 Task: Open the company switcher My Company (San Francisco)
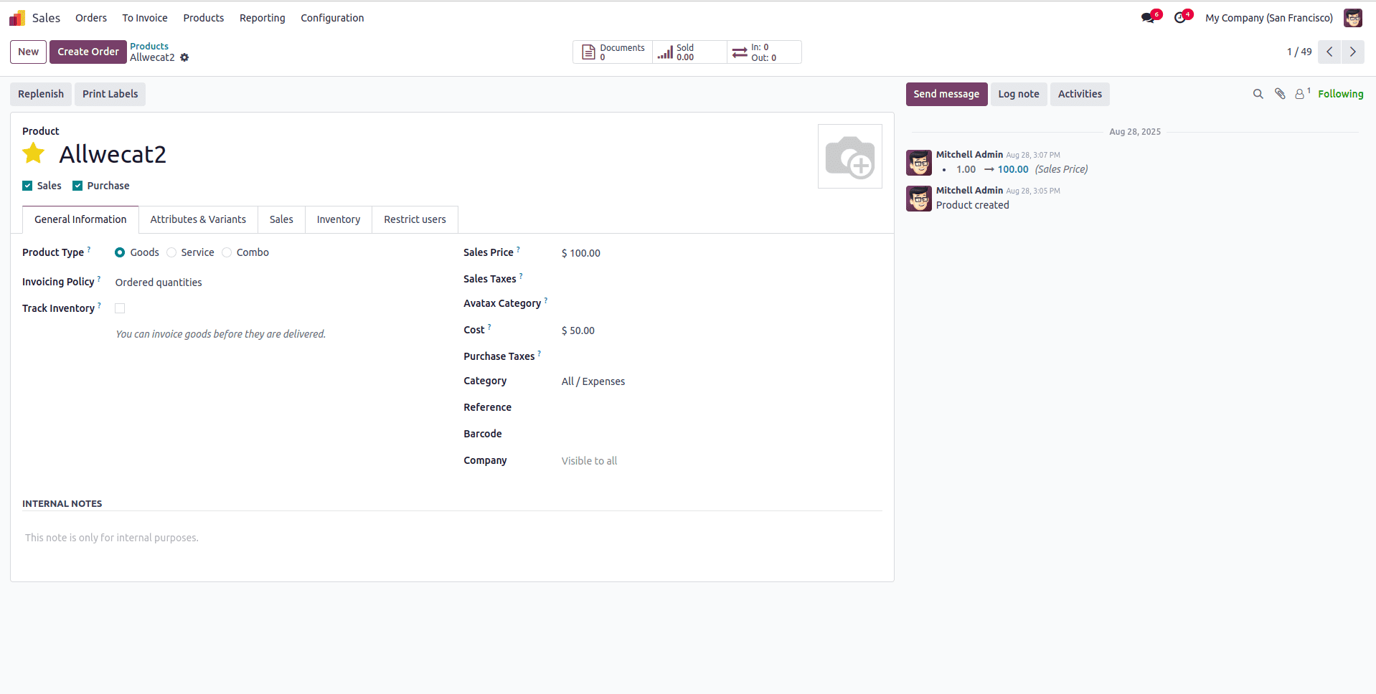coord(1268,18)
